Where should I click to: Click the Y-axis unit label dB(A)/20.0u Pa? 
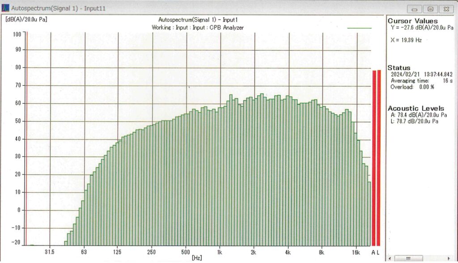(x=26, y=19)
